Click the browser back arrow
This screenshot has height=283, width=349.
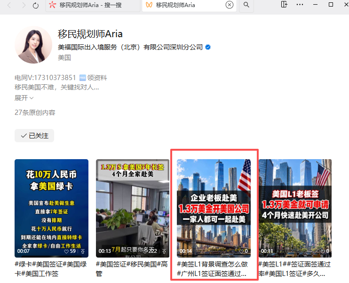coord(9,5)
